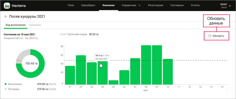Switch to the Основное tab
The image size is (236, 99).
click(x=35, y=25)
